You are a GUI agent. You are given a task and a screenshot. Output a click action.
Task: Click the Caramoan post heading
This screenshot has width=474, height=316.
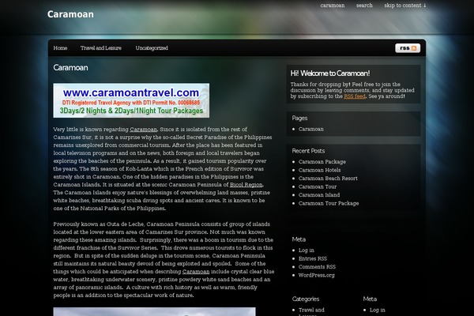point(70,67)
